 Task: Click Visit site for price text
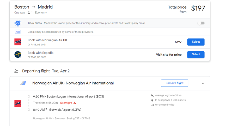(169, 55)
